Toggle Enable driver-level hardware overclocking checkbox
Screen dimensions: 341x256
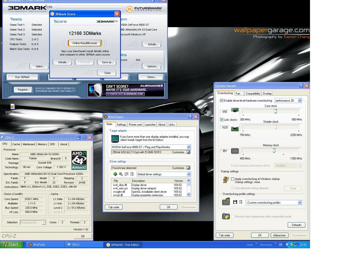coord(222,101)
